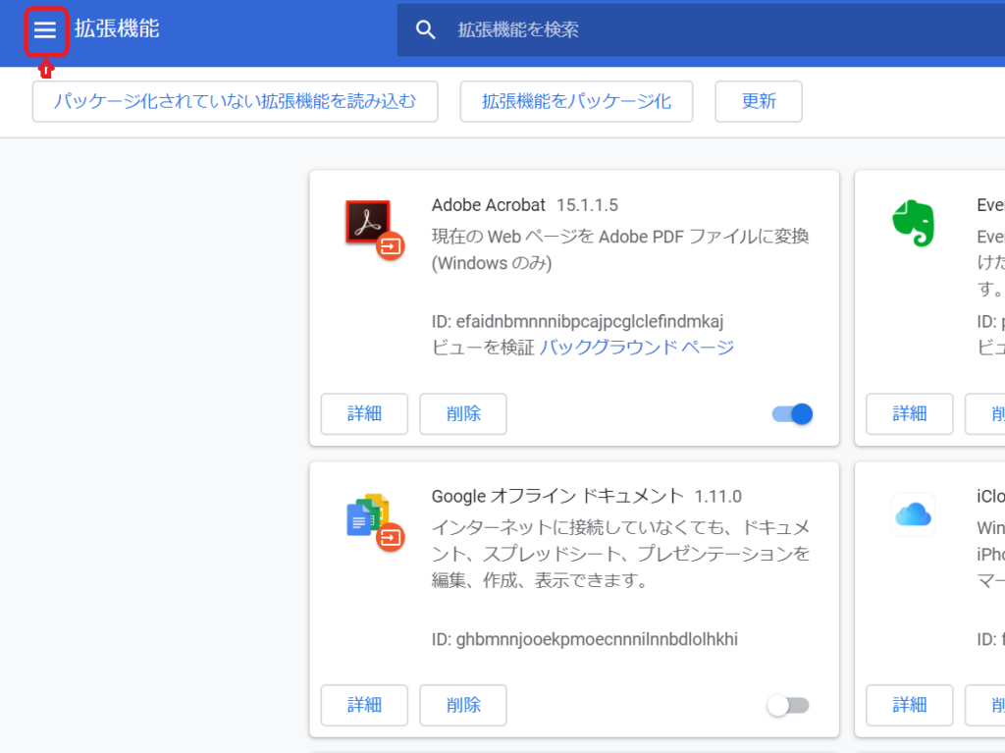Click the Evernote elephant icon

click(x=914, y=223)
